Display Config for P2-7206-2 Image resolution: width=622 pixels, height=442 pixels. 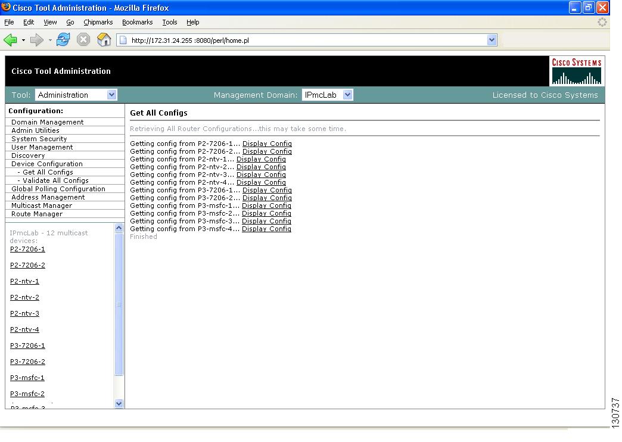(267, 151)
